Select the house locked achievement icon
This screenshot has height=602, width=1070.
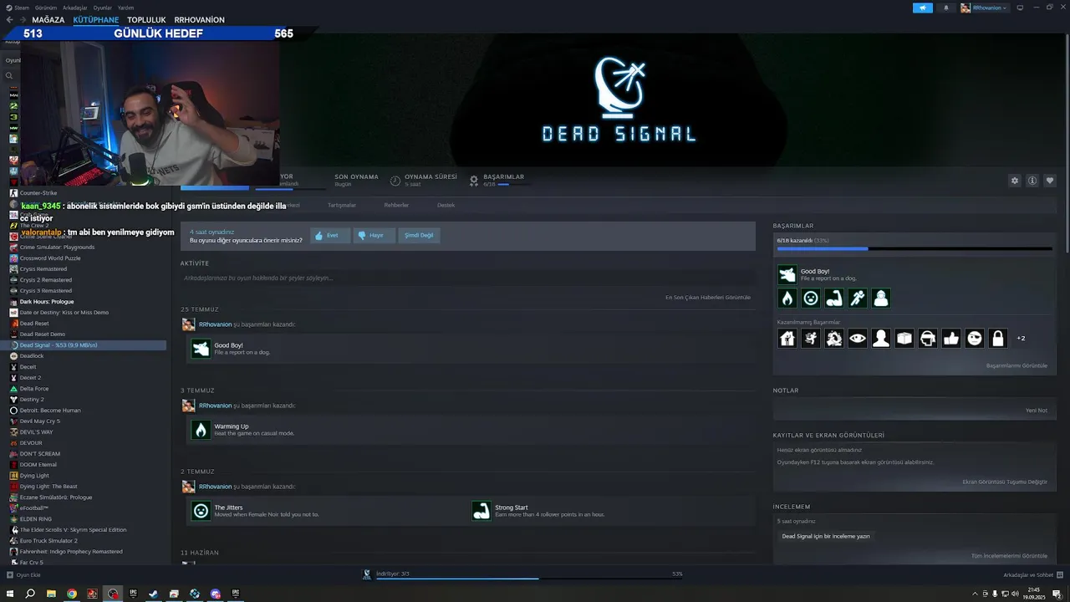point(787,338)
